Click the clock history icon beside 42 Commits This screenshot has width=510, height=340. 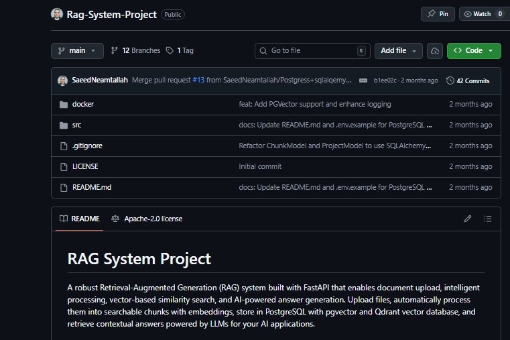[x=450, y=80]
